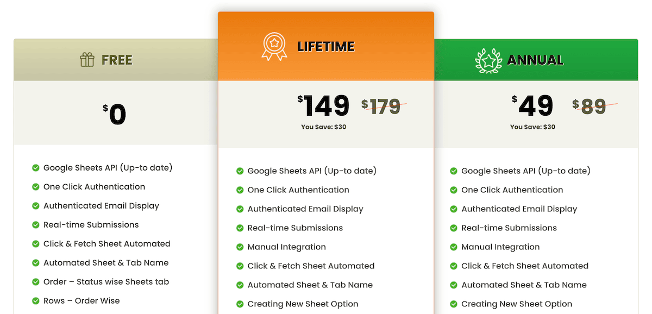The image size is (652, 314).
Task: Click the laurel star icon beside ANNUAL
Action: point(488,60)
